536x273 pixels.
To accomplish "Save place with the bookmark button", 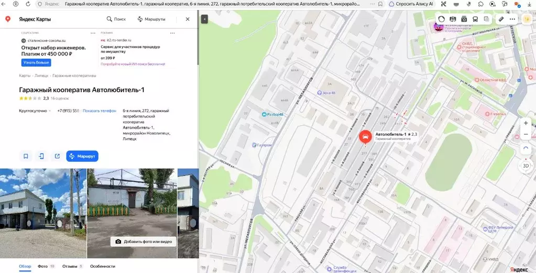I will pyautogui.click(x=26, y=156).
